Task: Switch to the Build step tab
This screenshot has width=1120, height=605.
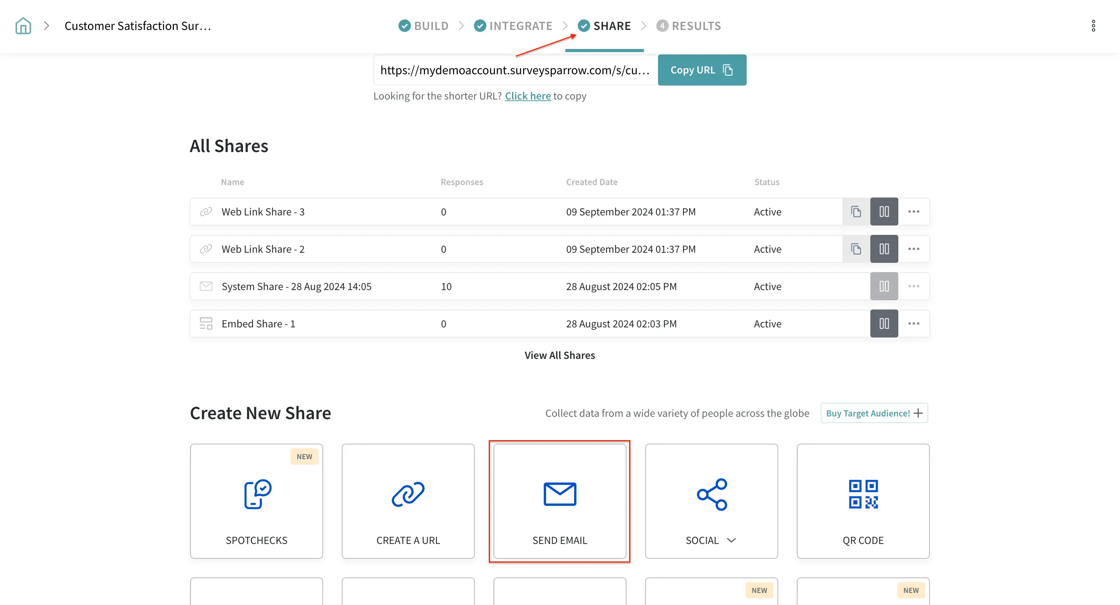Action: tap(423, 26)
